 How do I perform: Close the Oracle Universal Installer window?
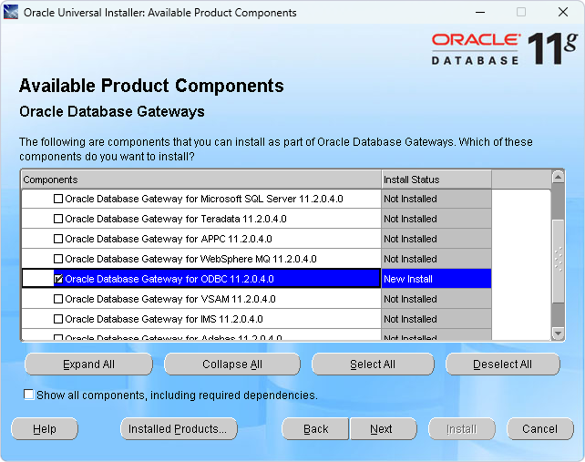(x=563, y=13)
